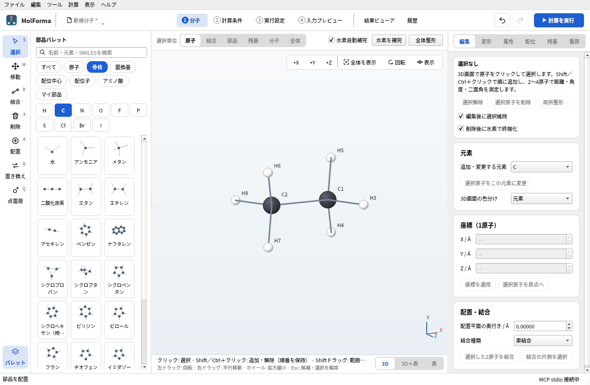Pick the 削除 trash tool
The width and height of the screenshot is (590, 385).
(15, 121)
